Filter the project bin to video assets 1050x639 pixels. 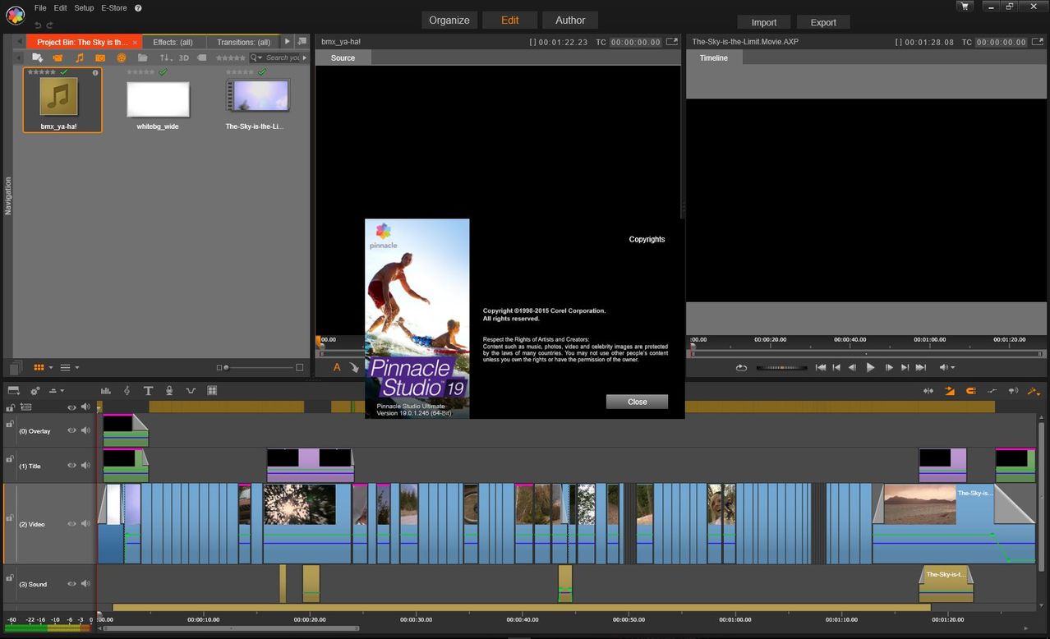[x=58, y=57]
